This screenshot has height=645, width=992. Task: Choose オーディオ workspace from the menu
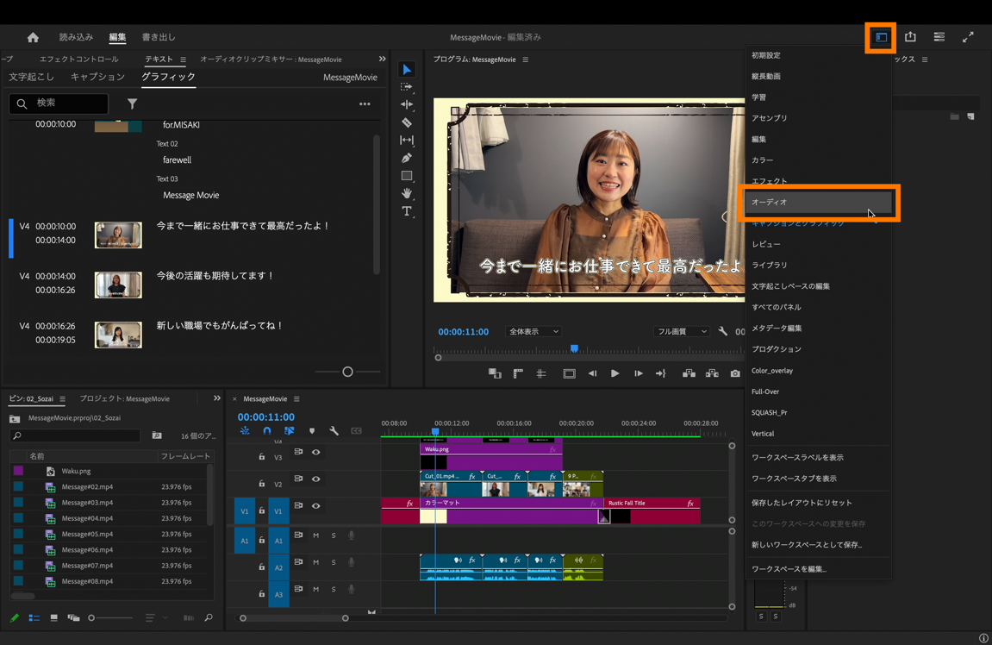click(770, 202)
